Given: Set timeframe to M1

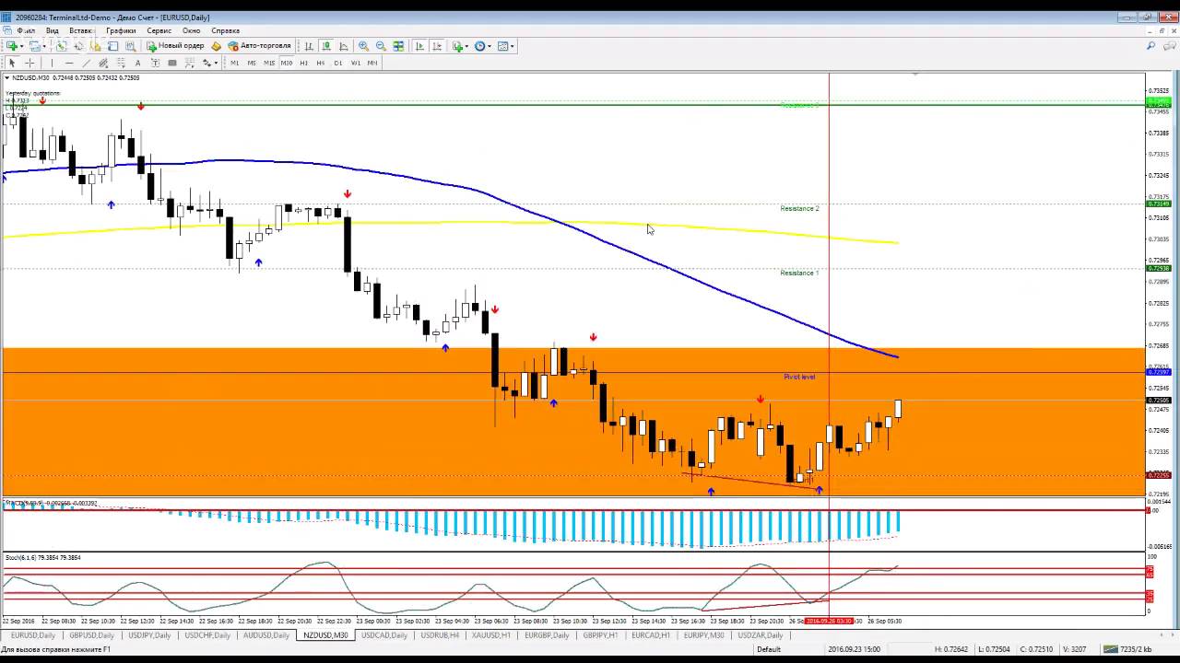Looking at the screenshot, I should [235, 63].
